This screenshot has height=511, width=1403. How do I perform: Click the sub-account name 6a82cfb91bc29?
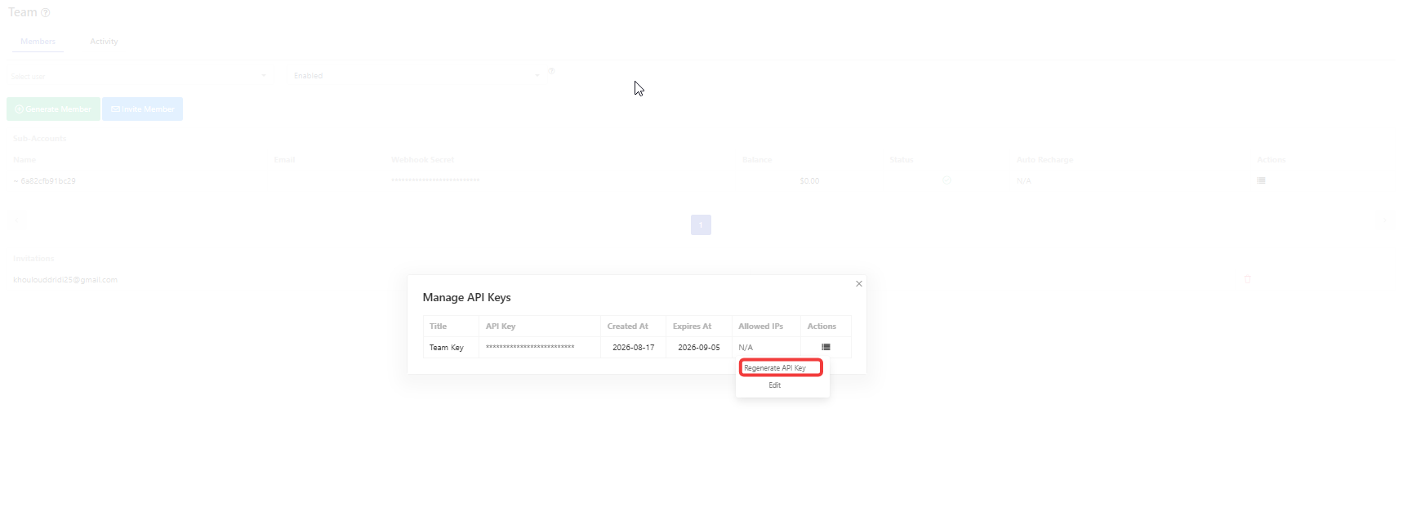[48, 181]
